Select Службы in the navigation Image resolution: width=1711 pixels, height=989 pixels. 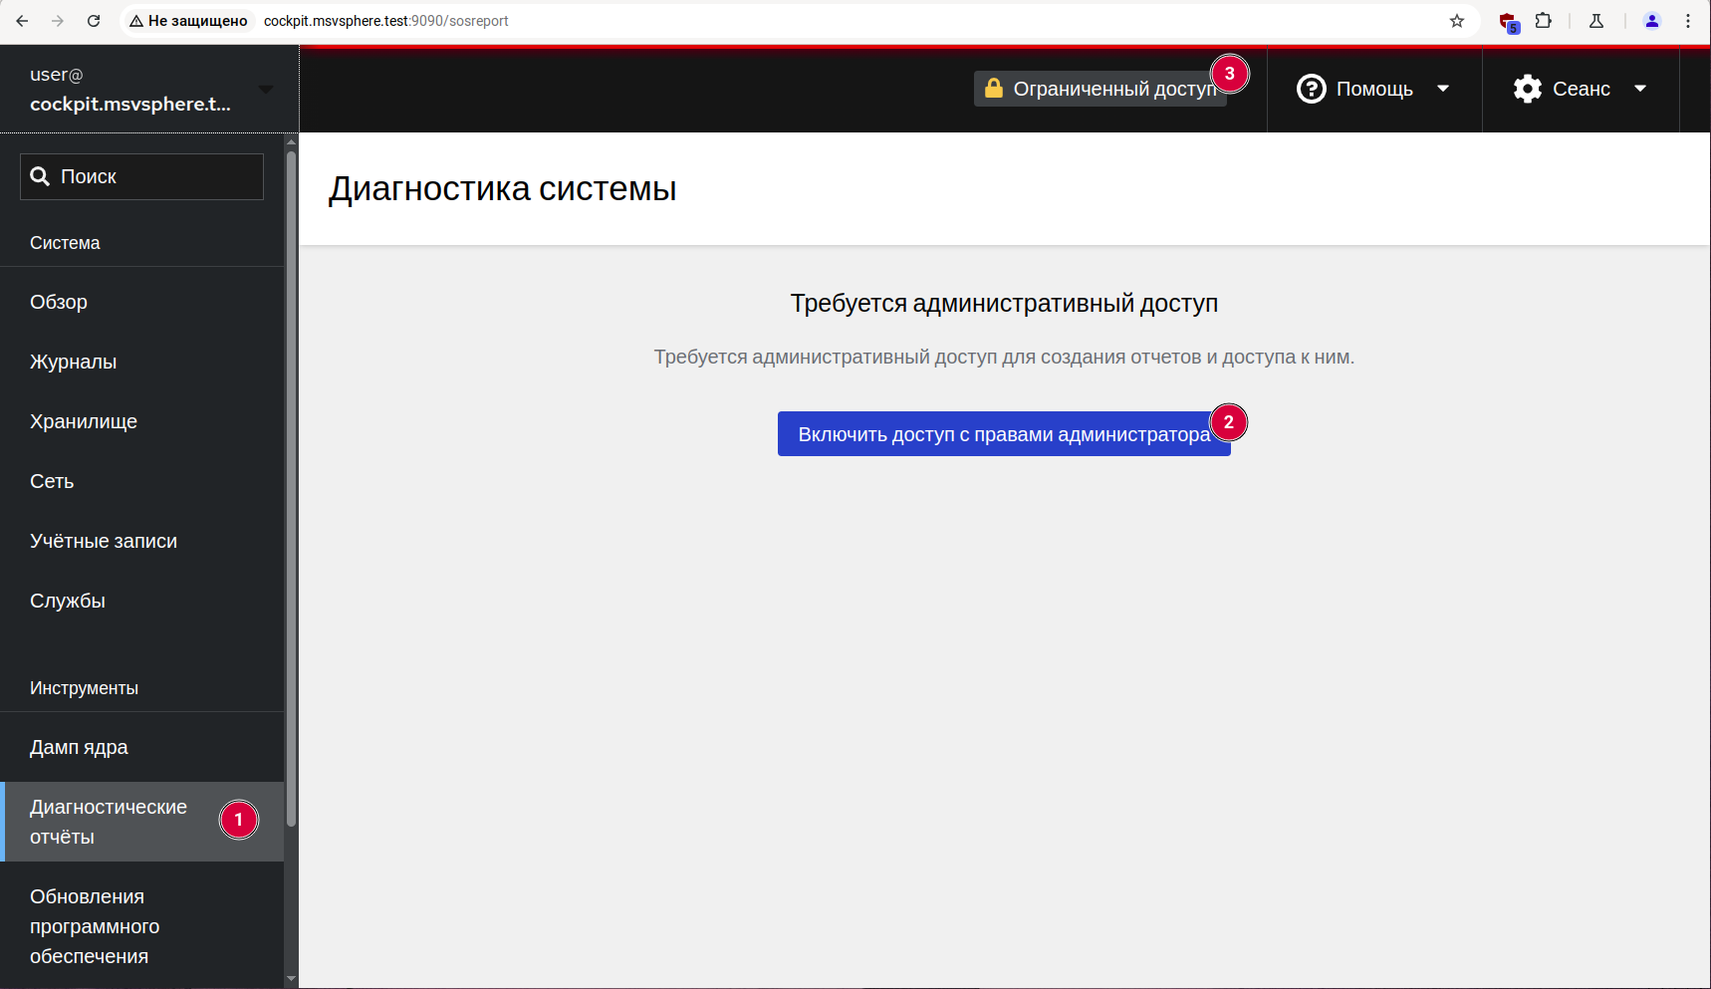(x=68, y=601)
